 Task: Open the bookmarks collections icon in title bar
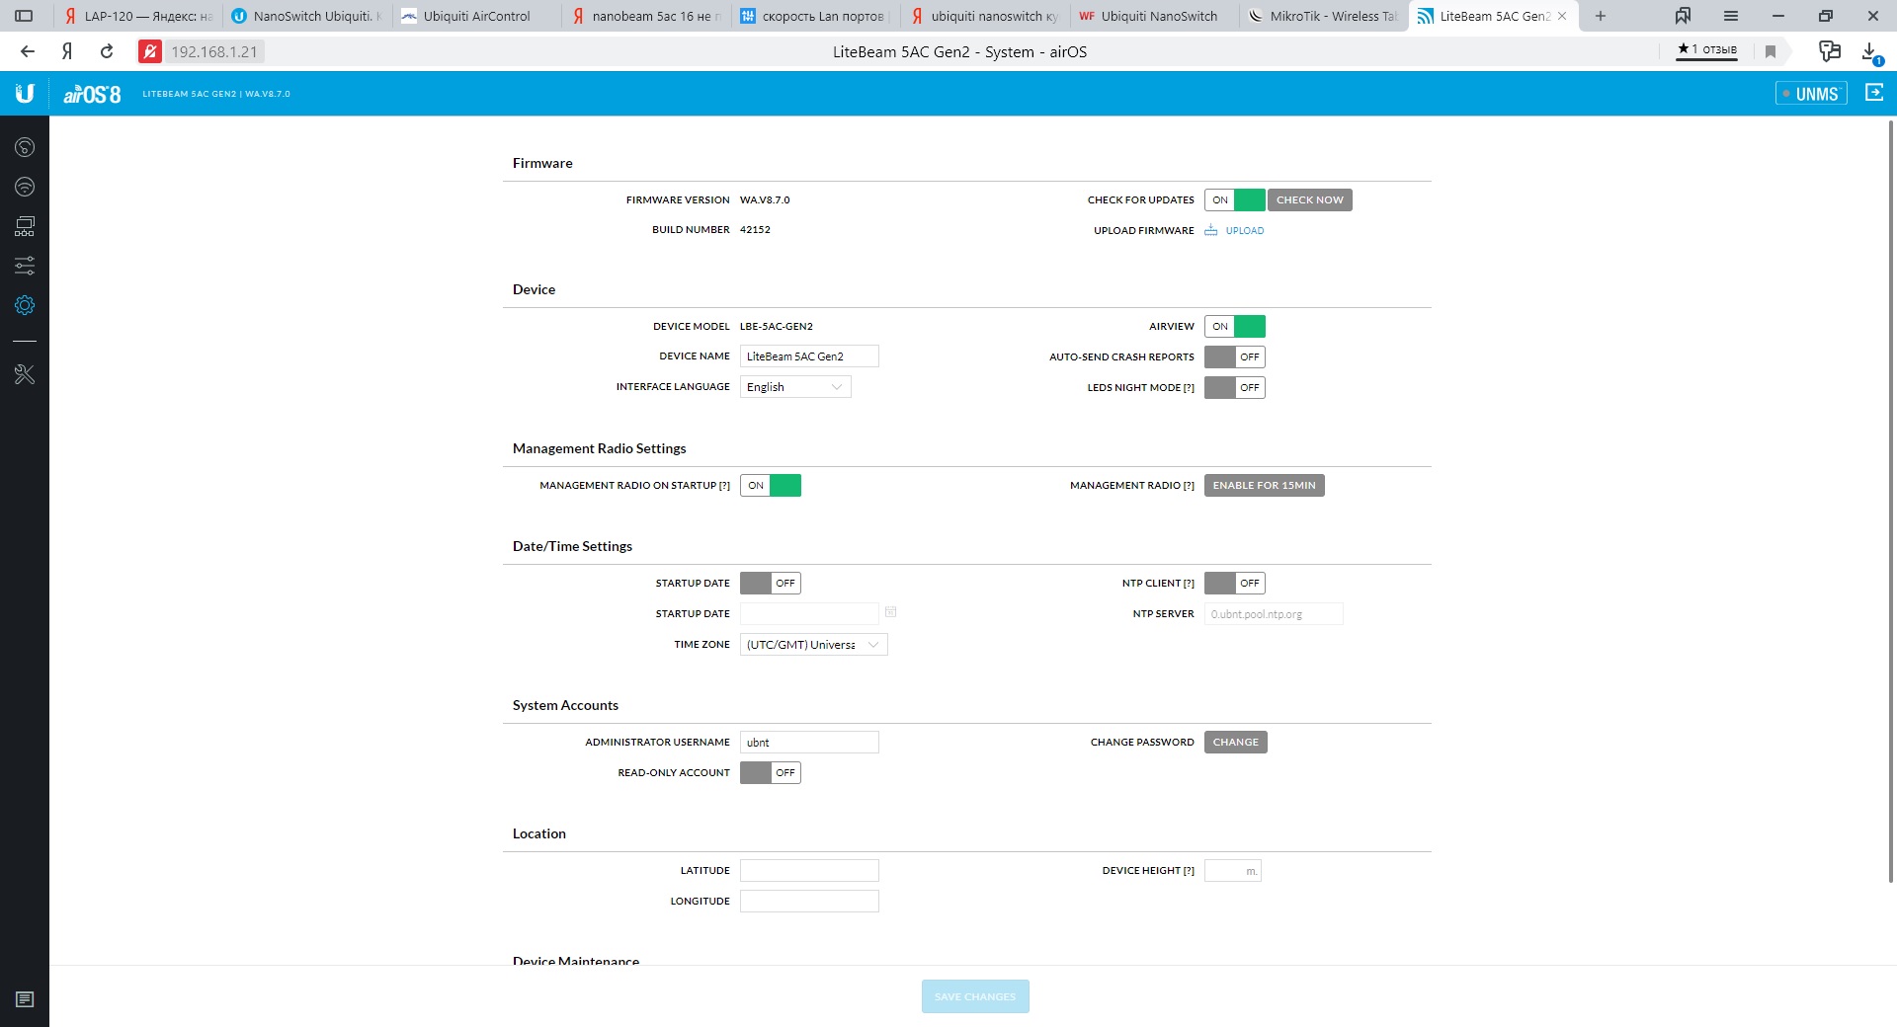coord(1683,16)
